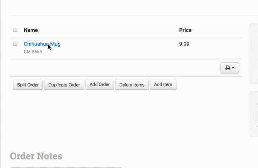Select the CM-5555 SKU text
258x168 pixels.
tap(33, 52)
